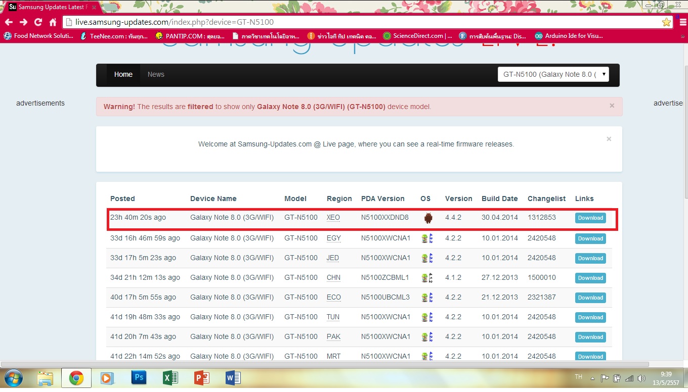This screenshot has height=392, width=688.
Task: Download the XEO N5100XXDND8 firmware
Action: pos(590,218)
